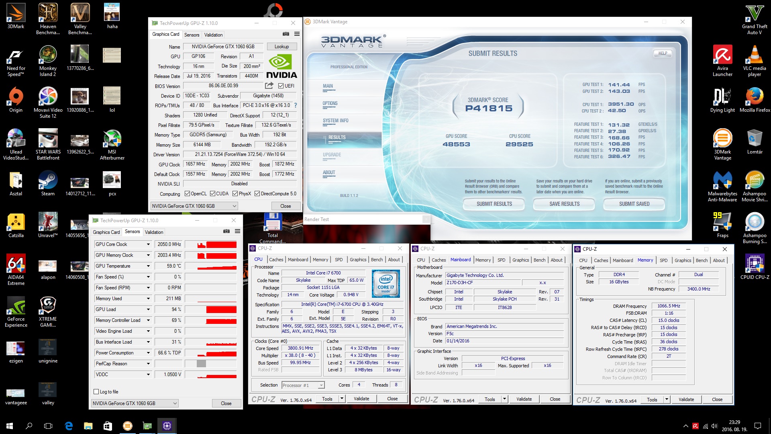Expand the Power Consumption sensor dropdown
This screenshot has width=771, height=434.
(x=148, y=353)
